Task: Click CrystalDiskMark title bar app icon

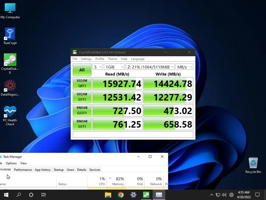Action: click(75, 52)
